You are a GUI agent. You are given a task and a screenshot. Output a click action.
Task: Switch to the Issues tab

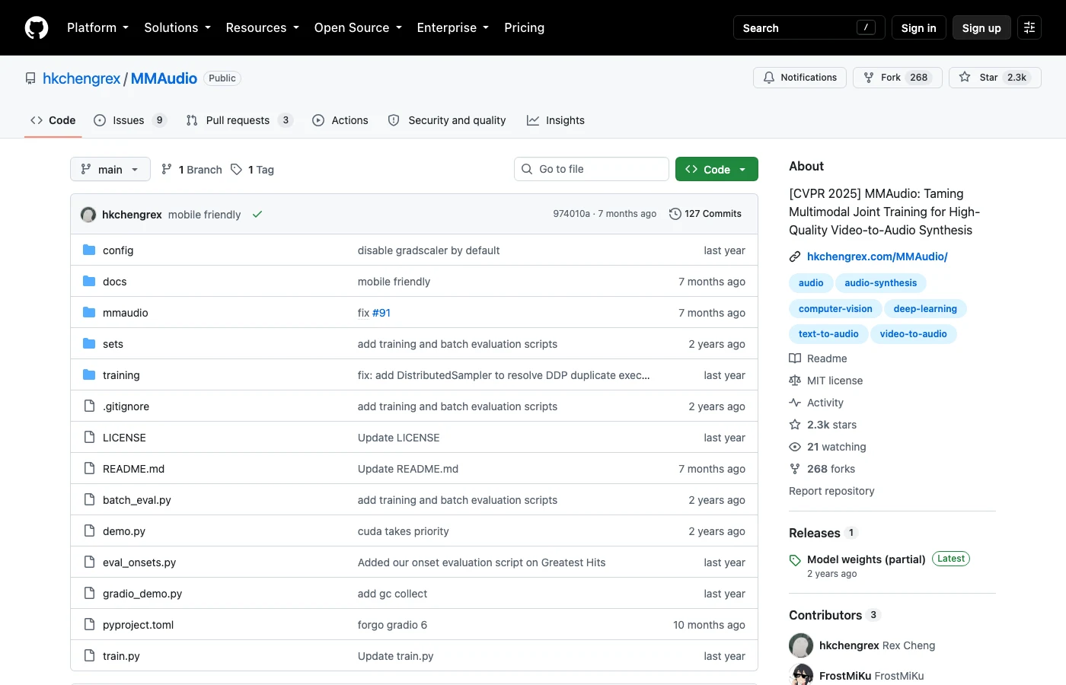(129, 120)
